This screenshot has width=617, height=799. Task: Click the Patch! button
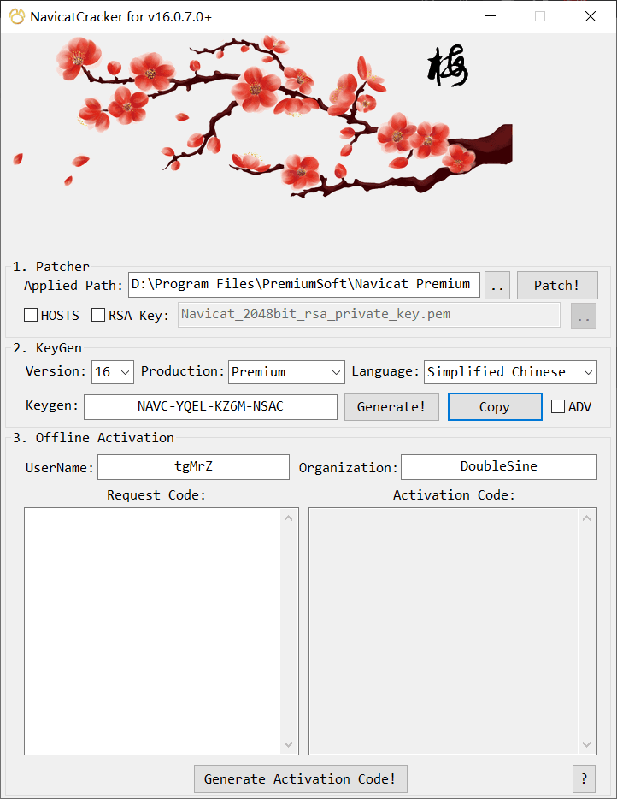pos(557,286)
